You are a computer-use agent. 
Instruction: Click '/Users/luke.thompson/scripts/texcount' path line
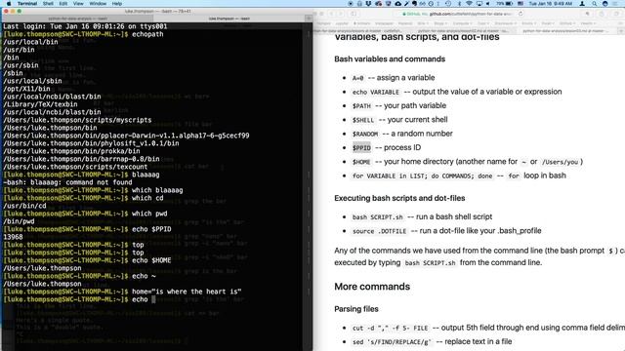click(75, 167)
